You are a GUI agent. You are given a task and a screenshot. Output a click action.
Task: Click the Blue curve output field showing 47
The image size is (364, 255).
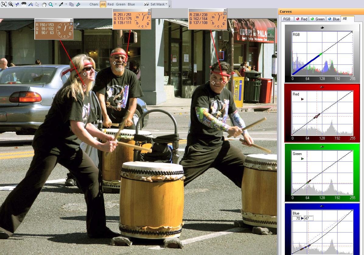[x=309, y=218]
